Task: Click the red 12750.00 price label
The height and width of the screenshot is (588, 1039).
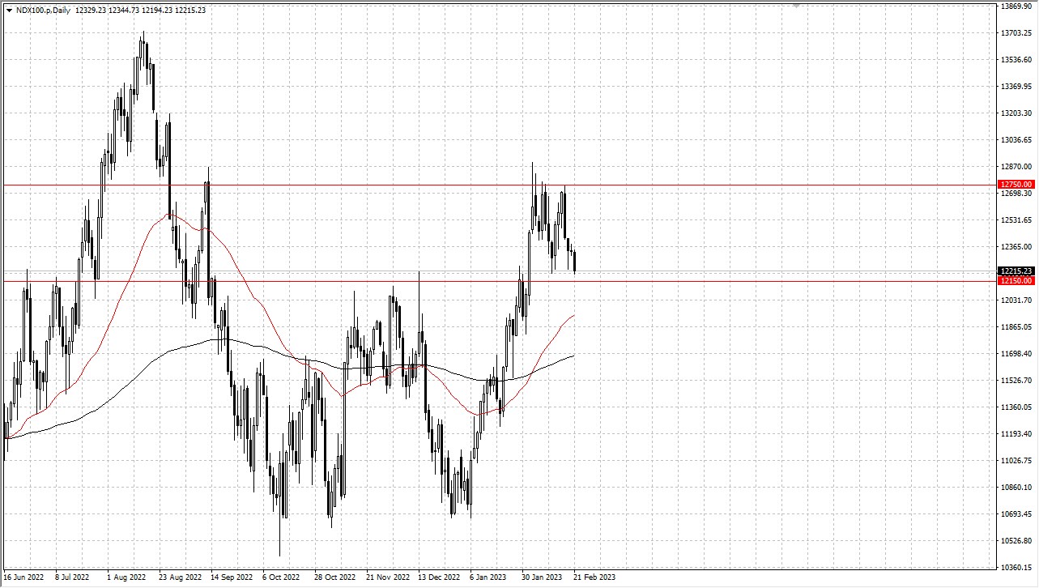Action: (x=1016, y=185)
